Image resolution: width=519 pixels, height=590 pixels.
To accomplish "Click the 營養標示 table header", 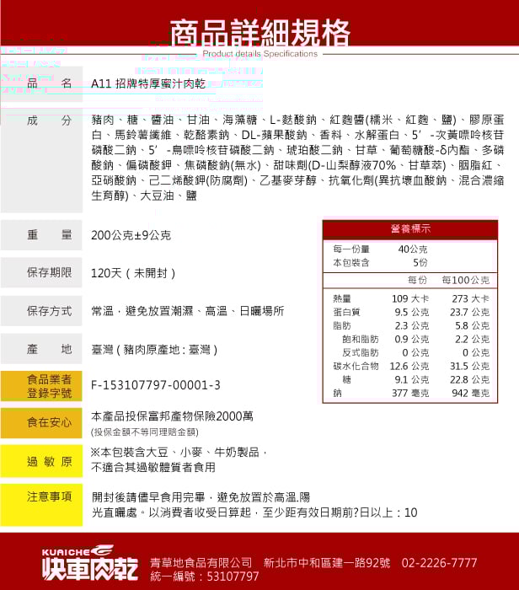I will pyautogui.click(x=410, y=228).
